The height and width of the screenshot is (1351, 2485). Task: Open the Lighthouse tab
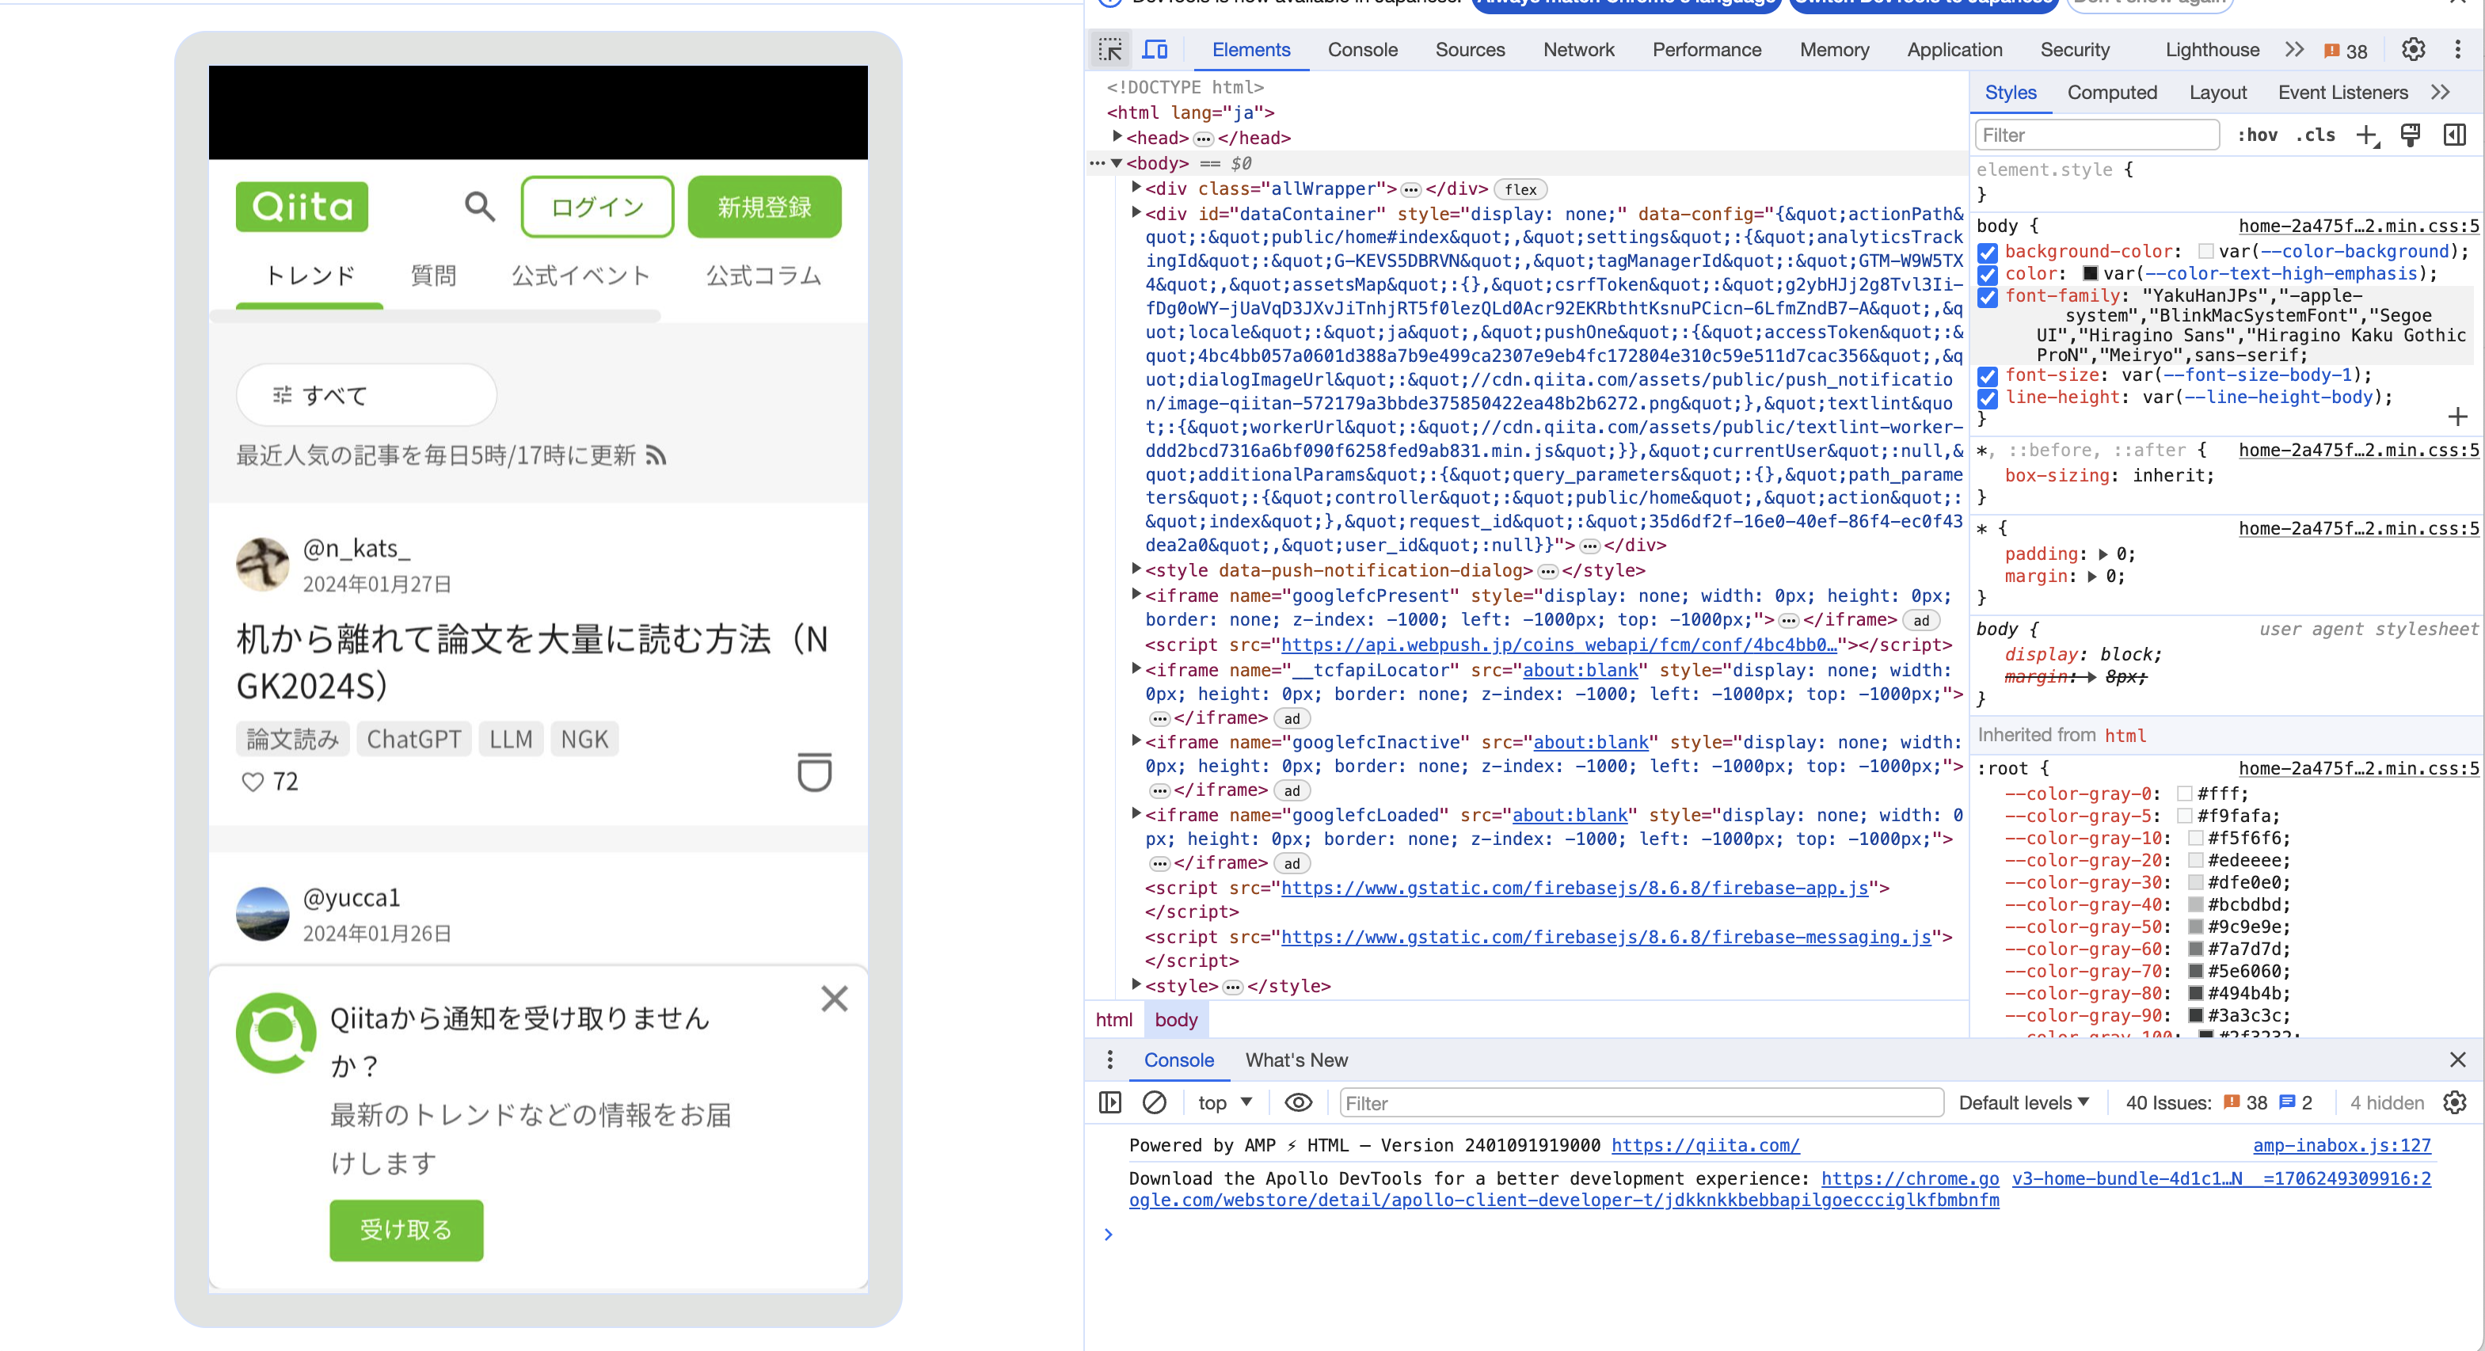coord(2212,49)
